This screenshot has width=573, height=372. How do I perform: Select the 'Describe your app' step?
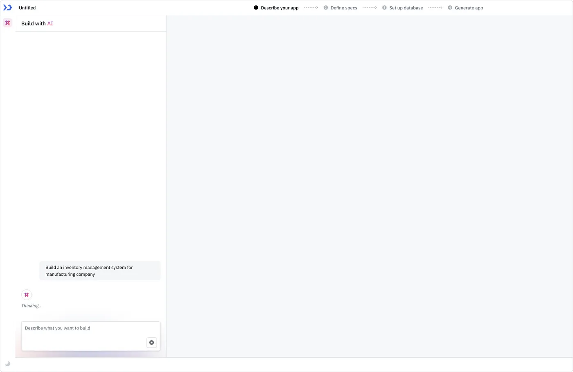click(x=276, y=8)
